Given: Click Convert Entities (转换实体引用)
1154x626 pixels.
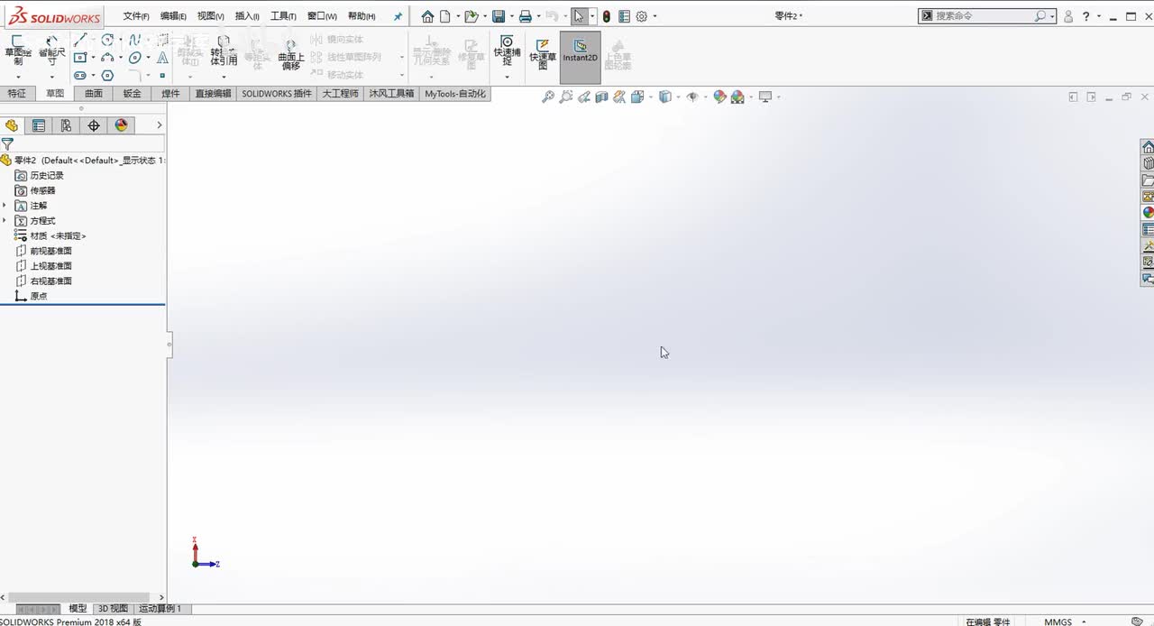Looking at the screenshot, I should pos(224,51).
